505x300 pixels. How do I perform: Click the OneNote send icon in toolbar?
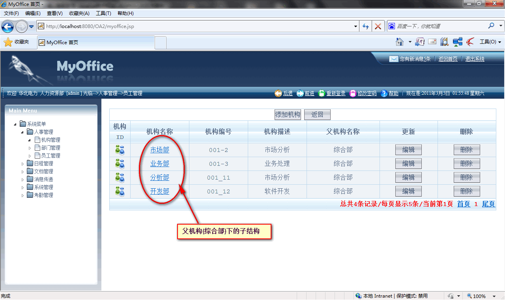click(x=420, y=41)
